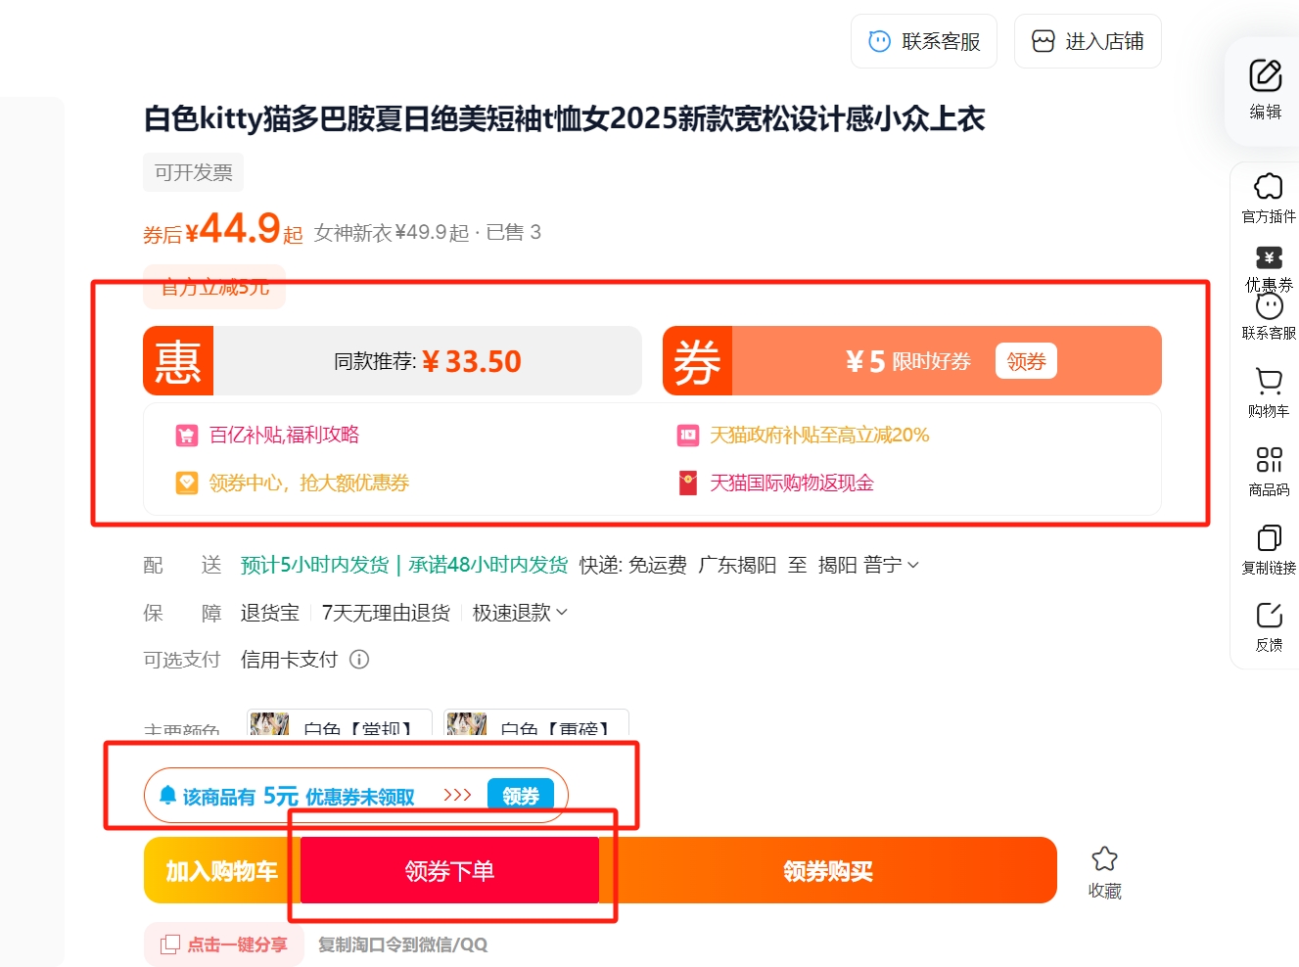The width and height of the screenshot is (1299, 967).
Task: Open the 百亿补贴,福利攻略 link
Action: coord(284,436)
